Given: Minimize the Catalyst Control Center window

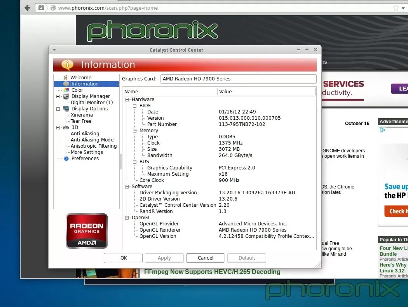Looking at the screenshot, I should tap(298, 50).
